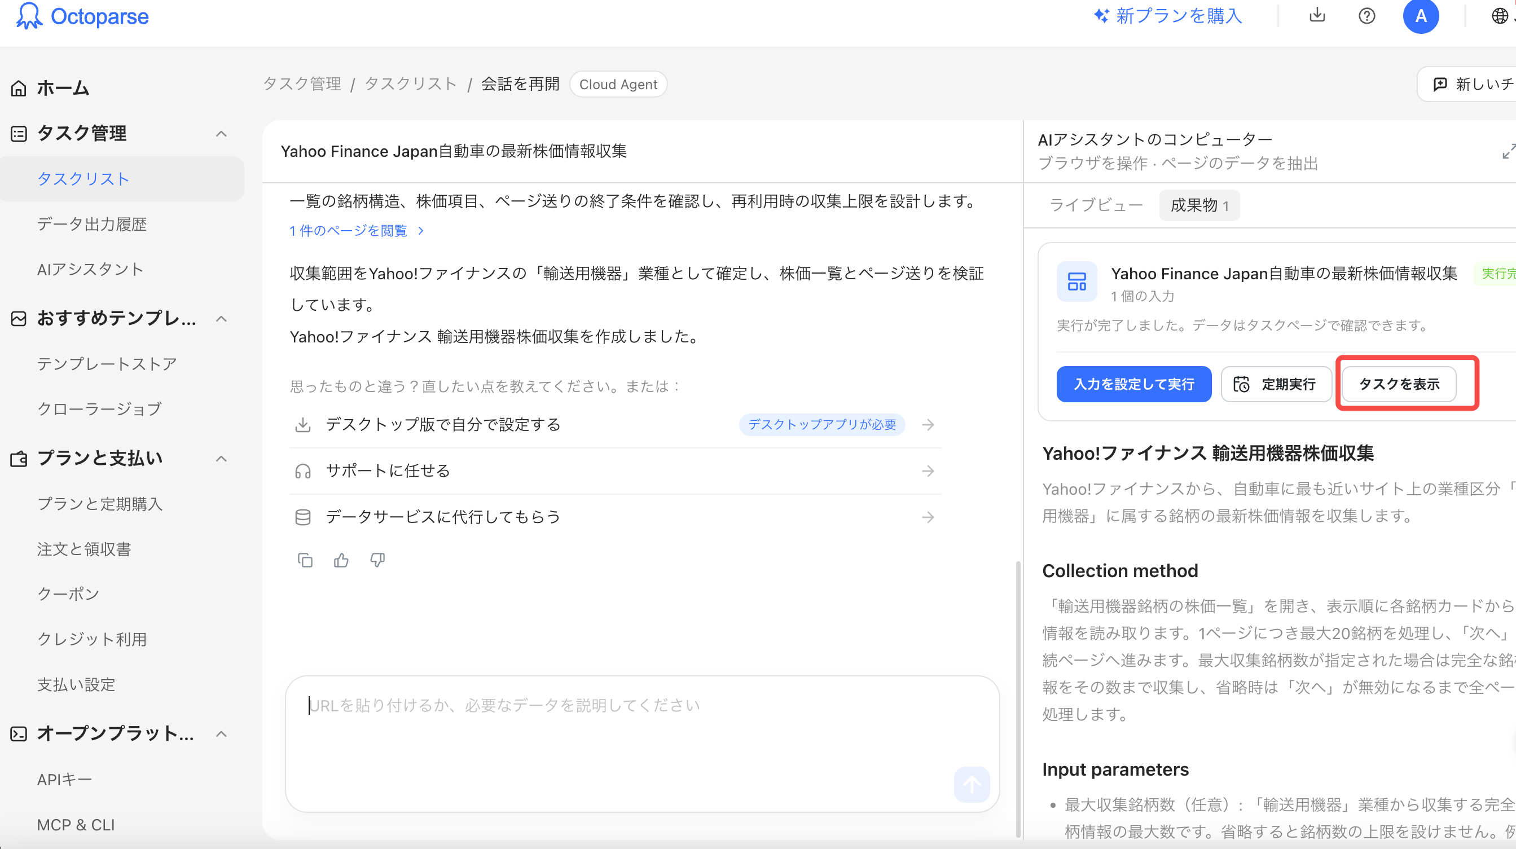Image resolution: width=1516 pixels, height=849 pixels.
Task: Open the user avatar A menu
Action: click(x=1421, y=16)
